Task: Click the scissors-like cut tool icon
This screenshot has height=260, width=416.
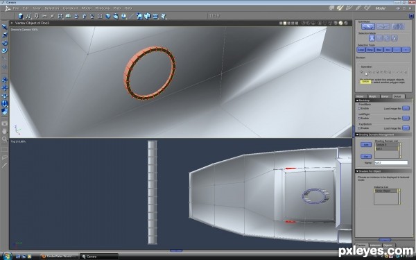Action: [x=44, y=16]
